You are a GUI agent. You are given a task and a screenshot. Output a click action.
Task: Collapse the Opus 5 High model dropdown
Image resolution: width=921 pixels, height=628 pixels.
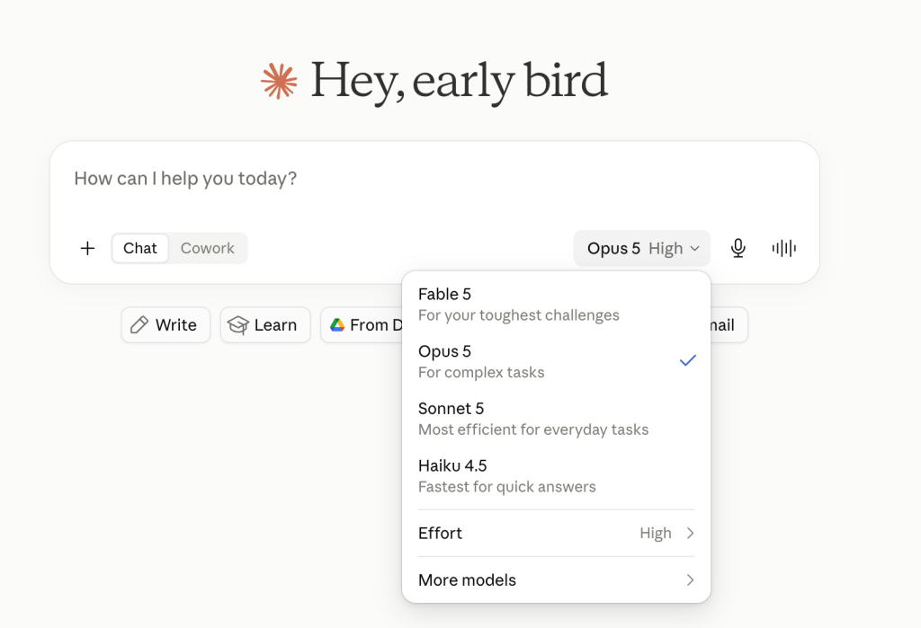(x=642, y=248)
